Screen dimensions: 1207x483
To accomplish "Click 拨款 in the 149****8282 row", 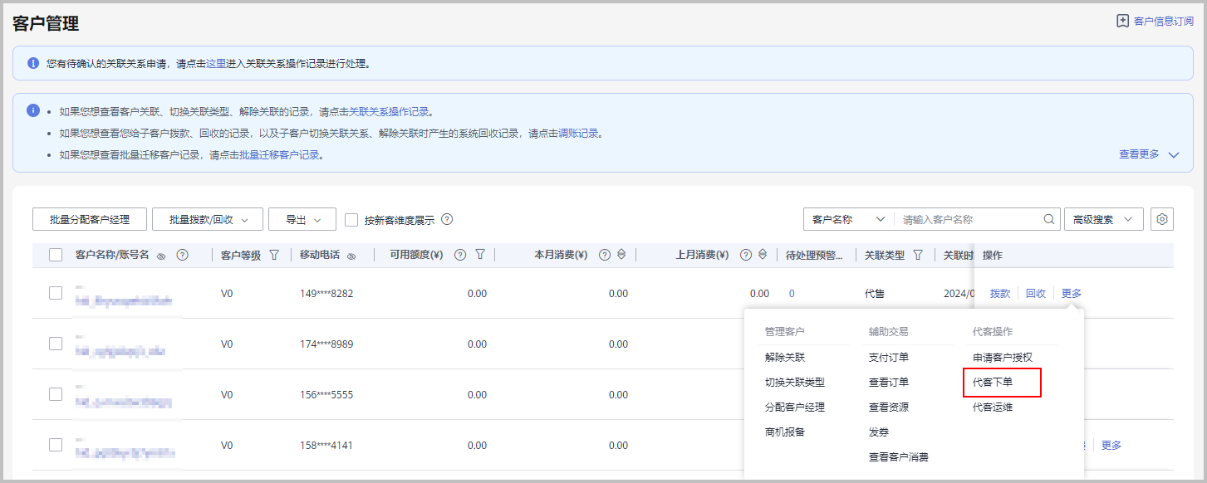I will click(1000, 293).
